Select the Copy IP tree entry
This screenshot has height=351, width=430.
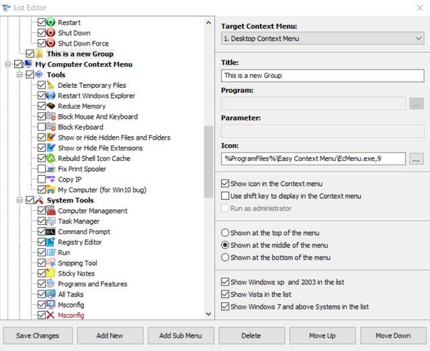[70, 179]
